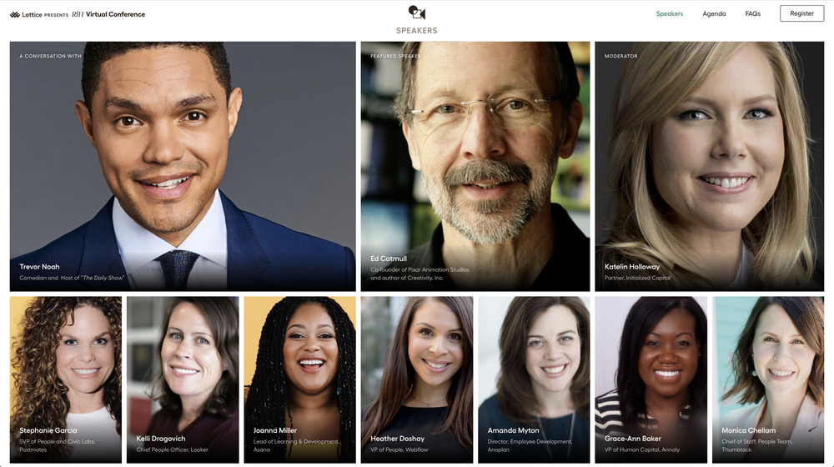Click the Register button
Screen dimensions: 834x467
pyautogui.click(x=801, y=13)
